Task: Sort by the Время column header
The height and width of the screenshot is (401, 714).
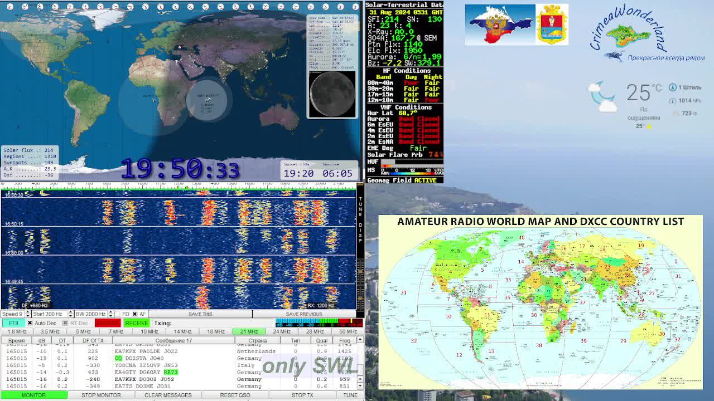Action: (17, 340)
